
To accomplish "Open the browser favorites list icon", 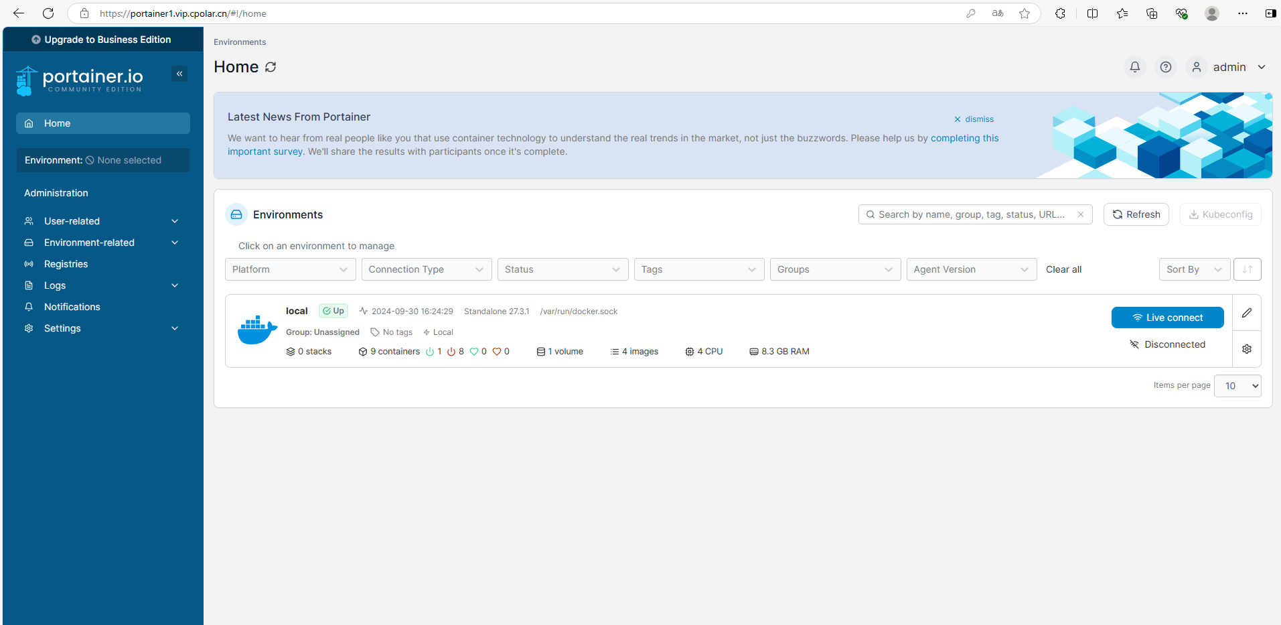I will (1122, 13).
